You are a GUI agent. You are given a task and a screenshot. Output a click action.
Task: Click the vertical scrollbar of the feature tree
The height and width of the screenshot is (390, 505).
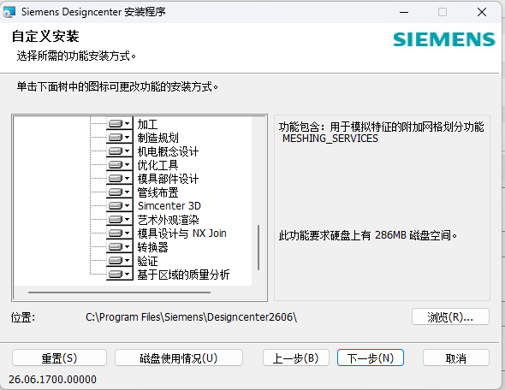(258, 247)
